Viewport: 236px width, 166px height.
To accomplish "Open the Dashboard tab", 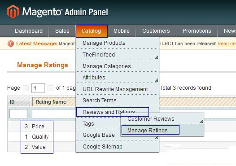I will tap(29, 31).
